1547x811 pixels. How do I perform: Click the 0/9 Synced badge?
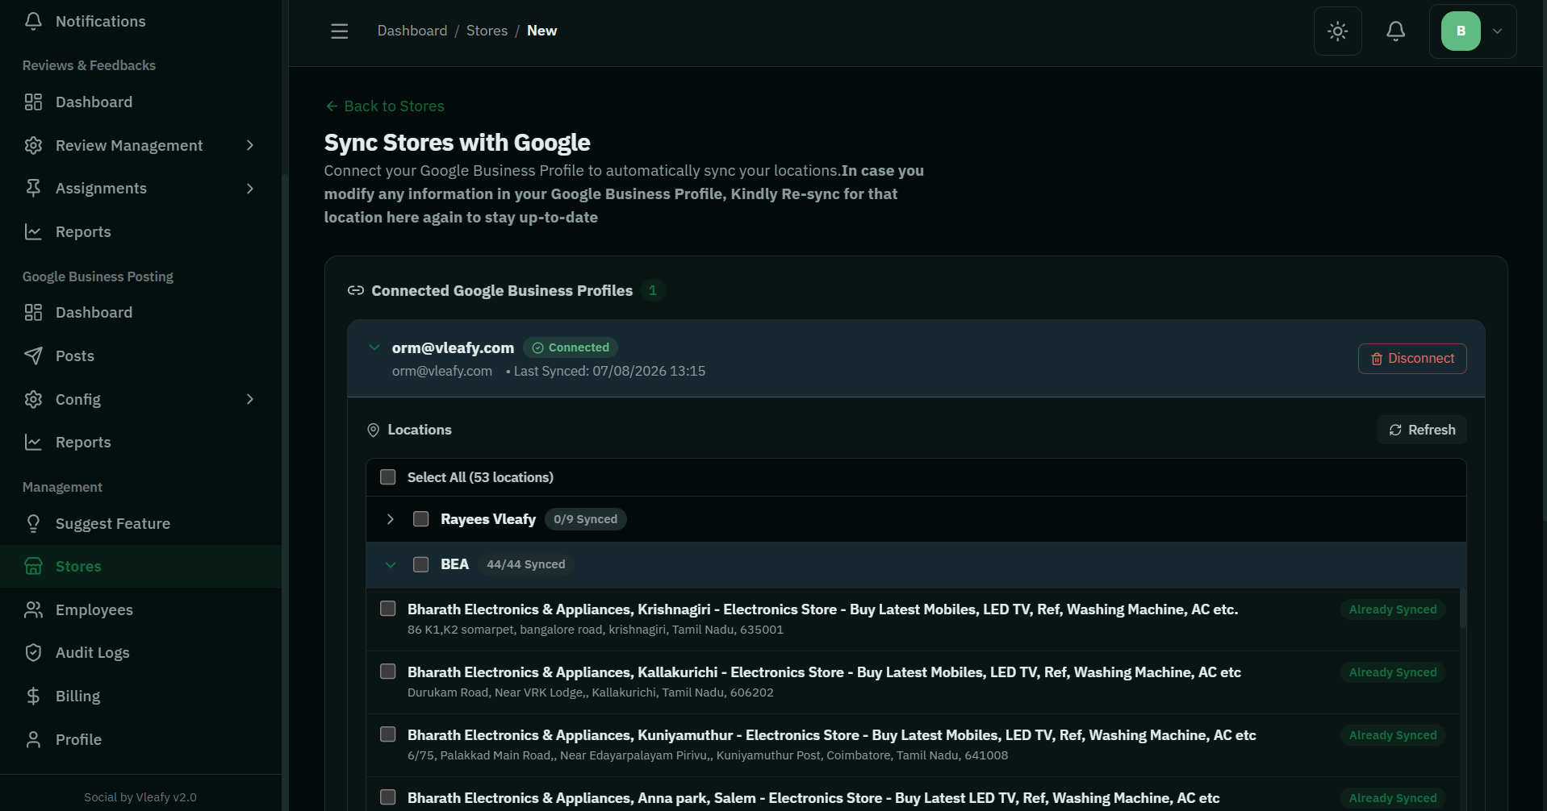coord(586,519)
